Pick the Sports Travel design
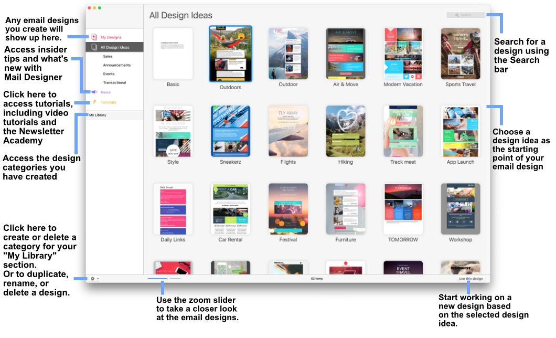This screenshot has height=338, width=556. [461, 54]
